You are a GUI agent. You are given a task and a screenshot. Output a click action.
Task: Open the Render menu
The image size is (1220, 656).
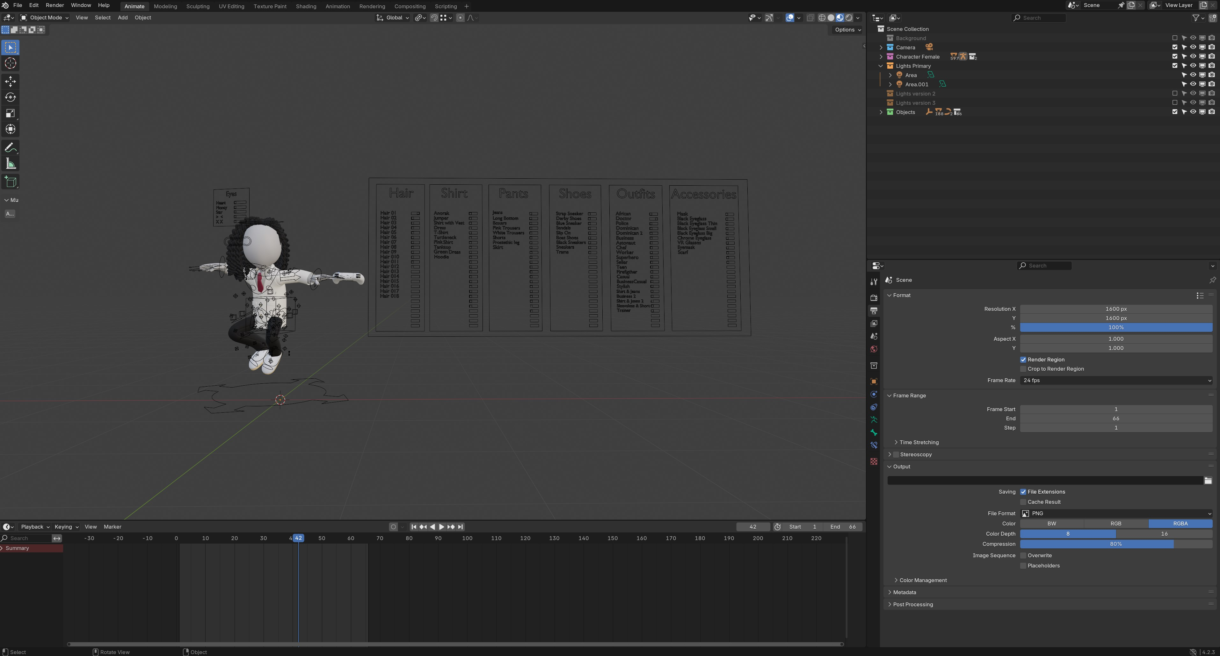[x=54, y=5]
